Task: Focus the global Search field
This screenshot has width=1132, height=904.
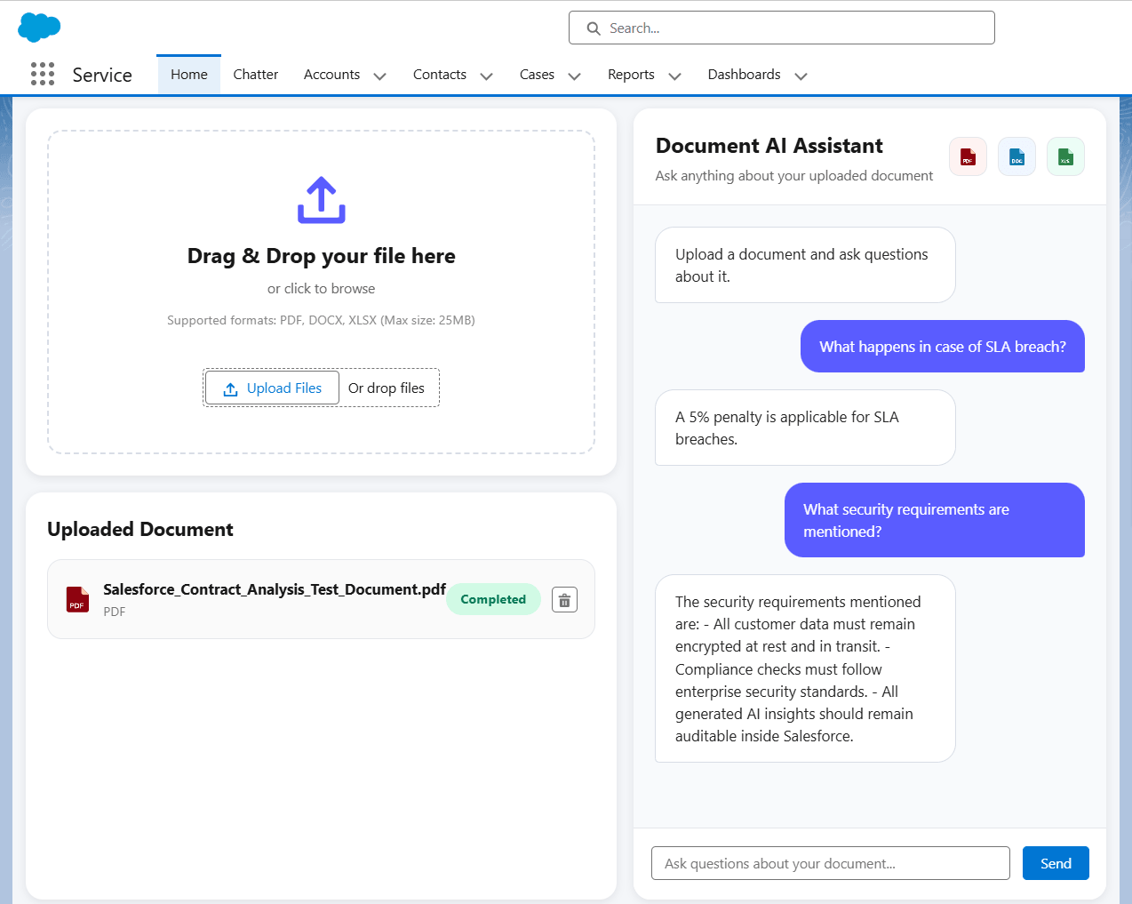Action: (782, 28)
